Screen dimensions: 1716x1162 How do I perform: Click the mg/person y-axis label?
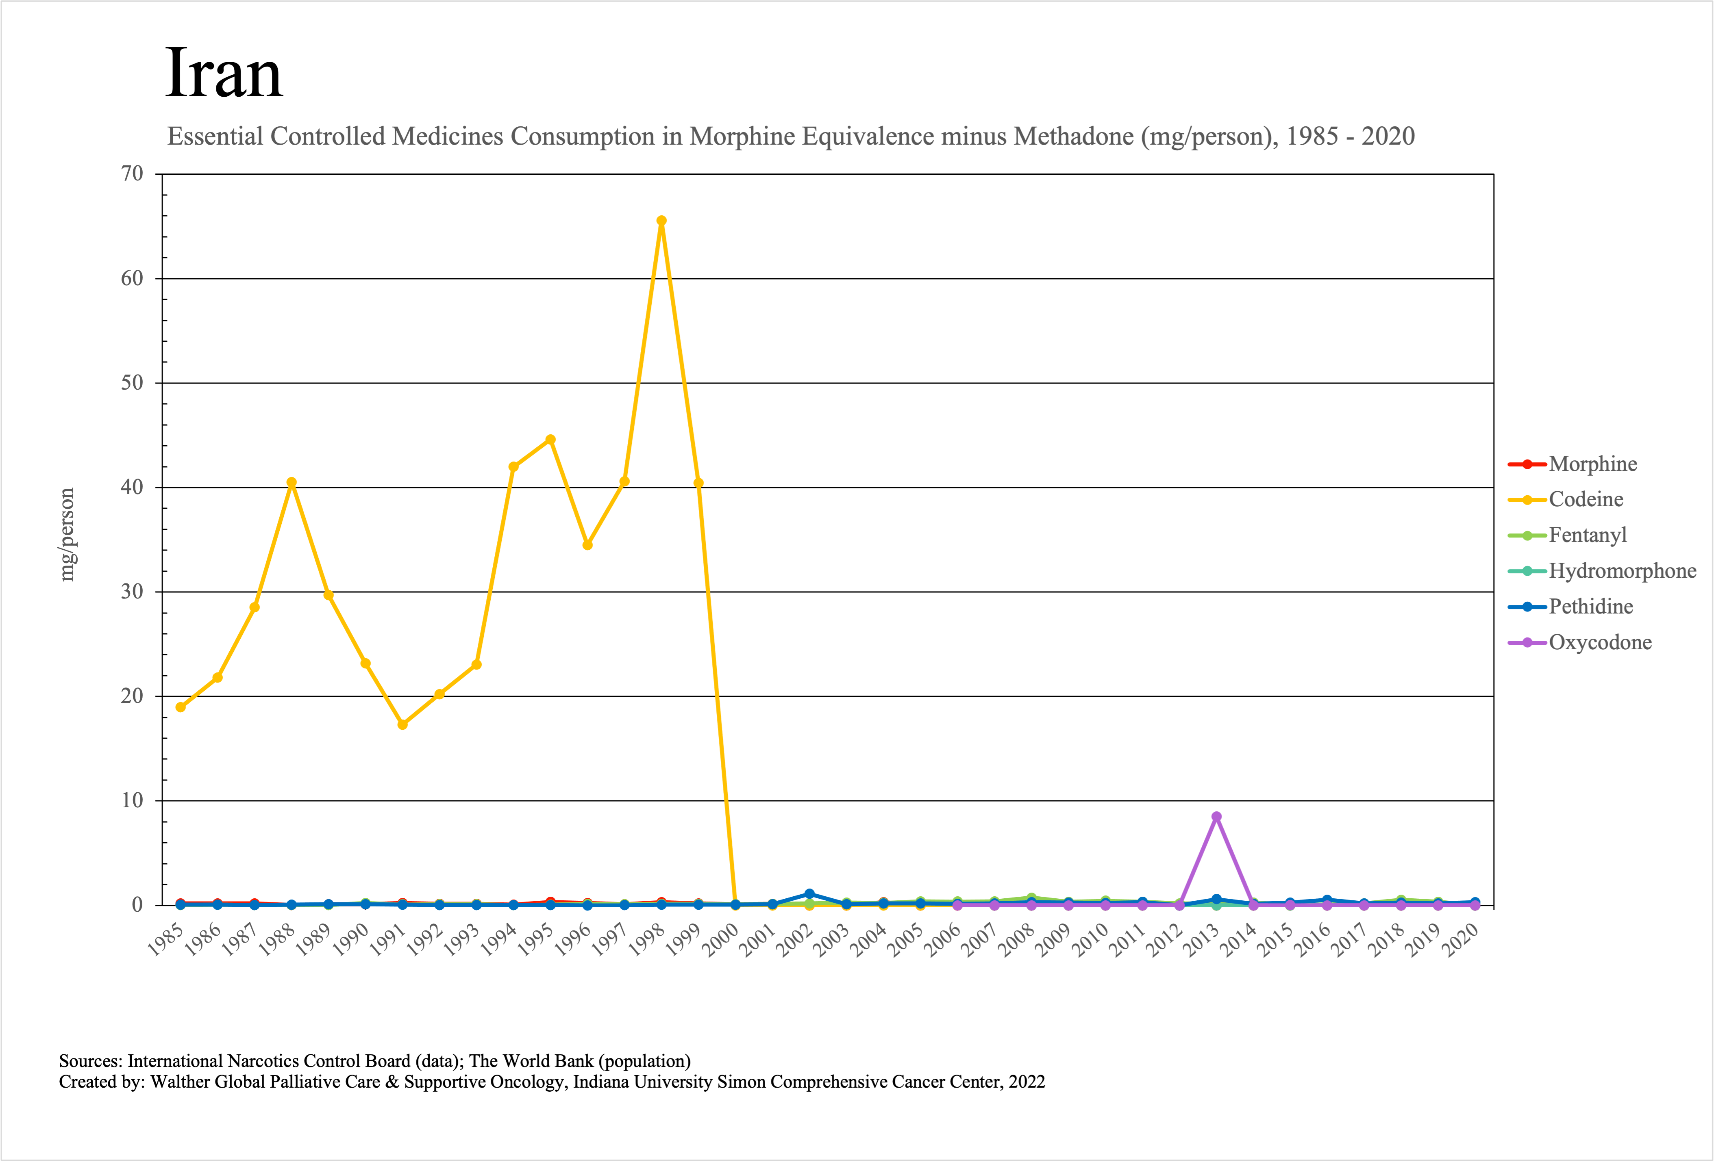click(x=67, y=535)
